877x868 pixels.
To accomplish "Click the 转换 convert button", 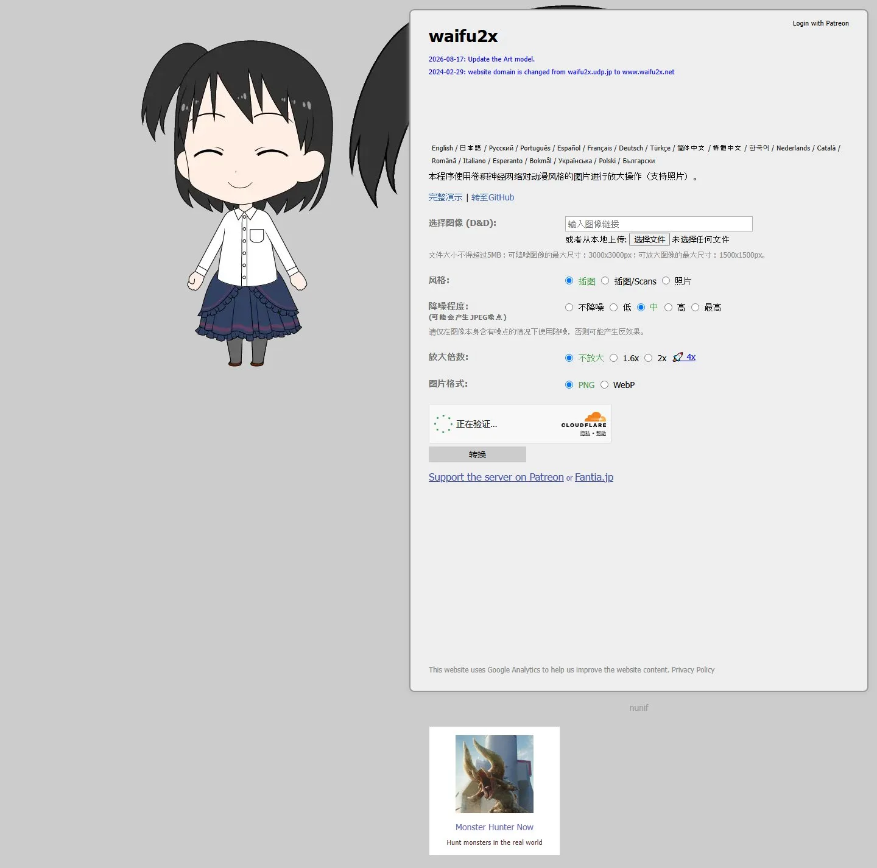I will coord(477,454).
